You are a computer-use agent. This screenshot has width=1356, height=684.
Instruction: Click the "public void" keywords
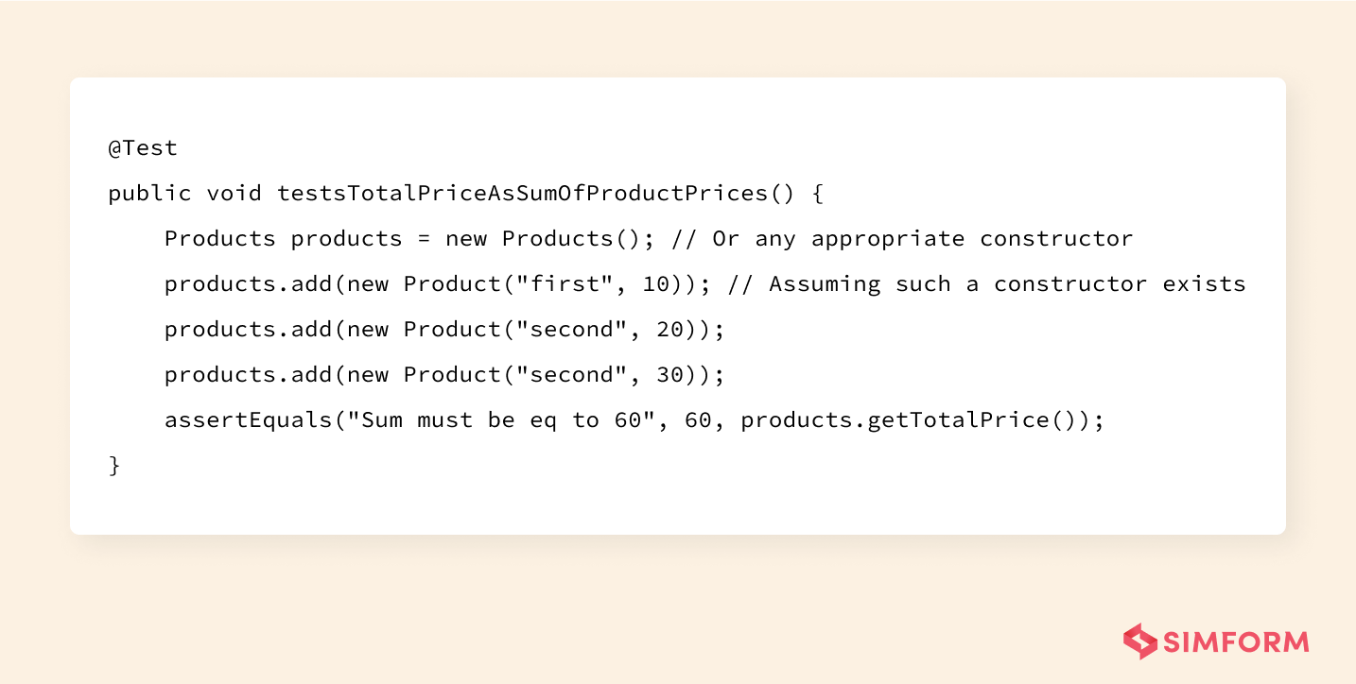pos(184,194)
